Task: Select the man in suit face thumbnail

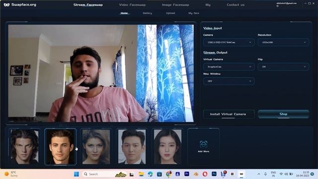Action: (132, 147)
